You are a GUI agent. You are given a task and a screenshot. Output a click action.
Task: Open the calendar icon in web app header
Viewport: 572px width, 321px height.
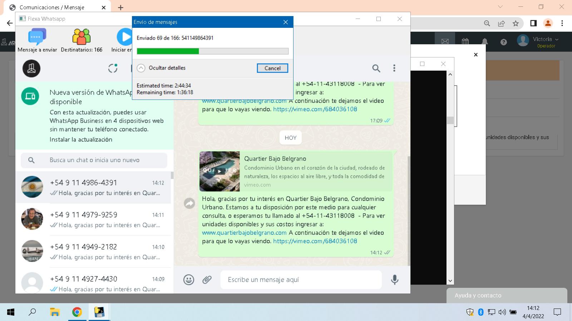pos(465,41)
